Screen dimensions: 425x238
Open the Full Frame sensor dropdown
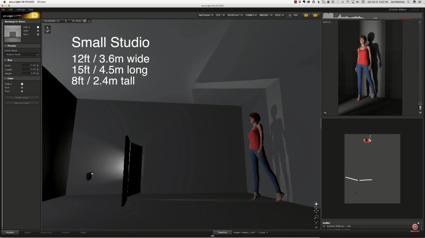206,15
